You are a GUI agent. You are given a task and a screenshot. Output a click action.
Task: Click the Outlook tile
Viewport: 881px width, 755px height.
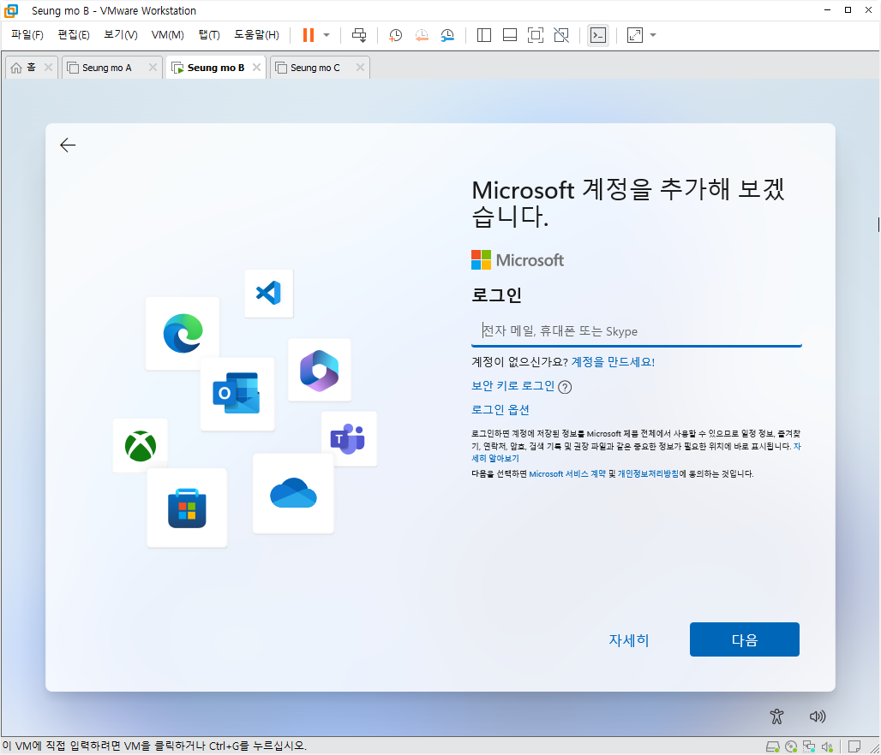(237, 394)
